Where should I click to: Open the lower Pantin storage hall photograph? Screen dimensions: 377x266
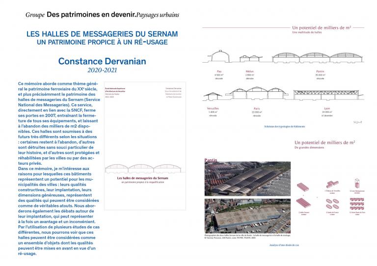247,216
